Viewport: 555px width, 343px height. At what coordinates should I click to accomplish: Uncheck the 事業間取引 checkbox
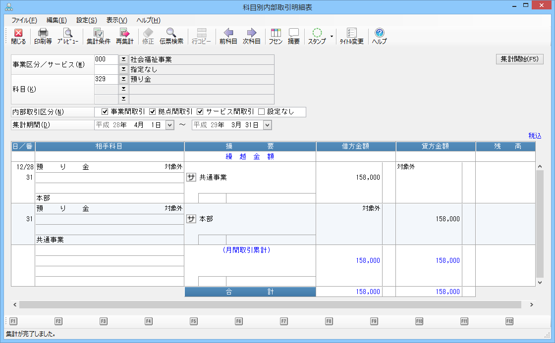click(105, 111)
